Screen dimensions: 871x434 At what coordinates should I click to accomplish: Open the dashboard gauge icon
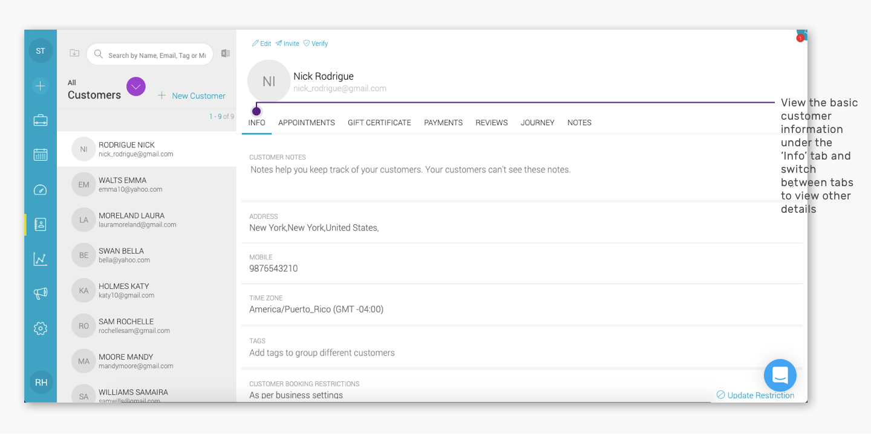(41, 190)
